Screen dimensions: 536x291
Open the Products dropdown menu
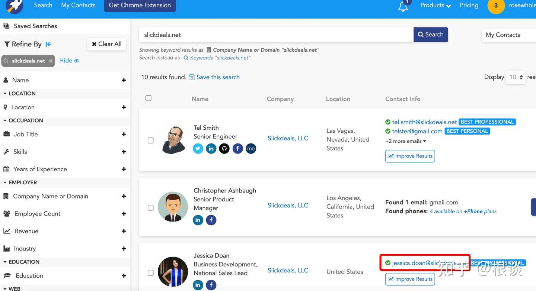pos(435,6)
